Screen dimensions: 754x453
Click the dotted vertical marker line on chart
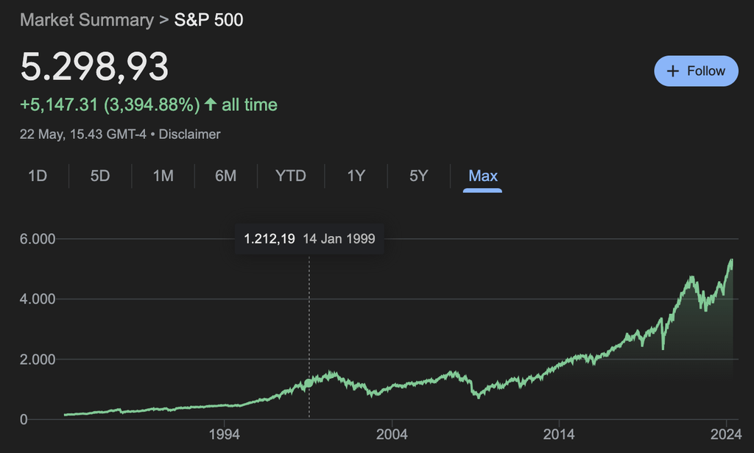tap(309, 331)
